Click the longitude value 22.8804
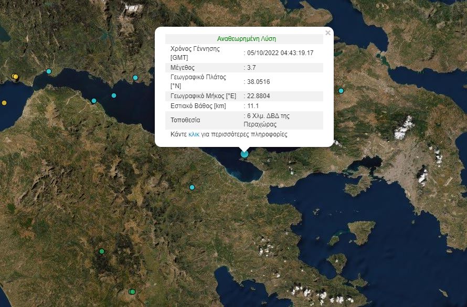467x307 pixels. [x=256, y=96]
